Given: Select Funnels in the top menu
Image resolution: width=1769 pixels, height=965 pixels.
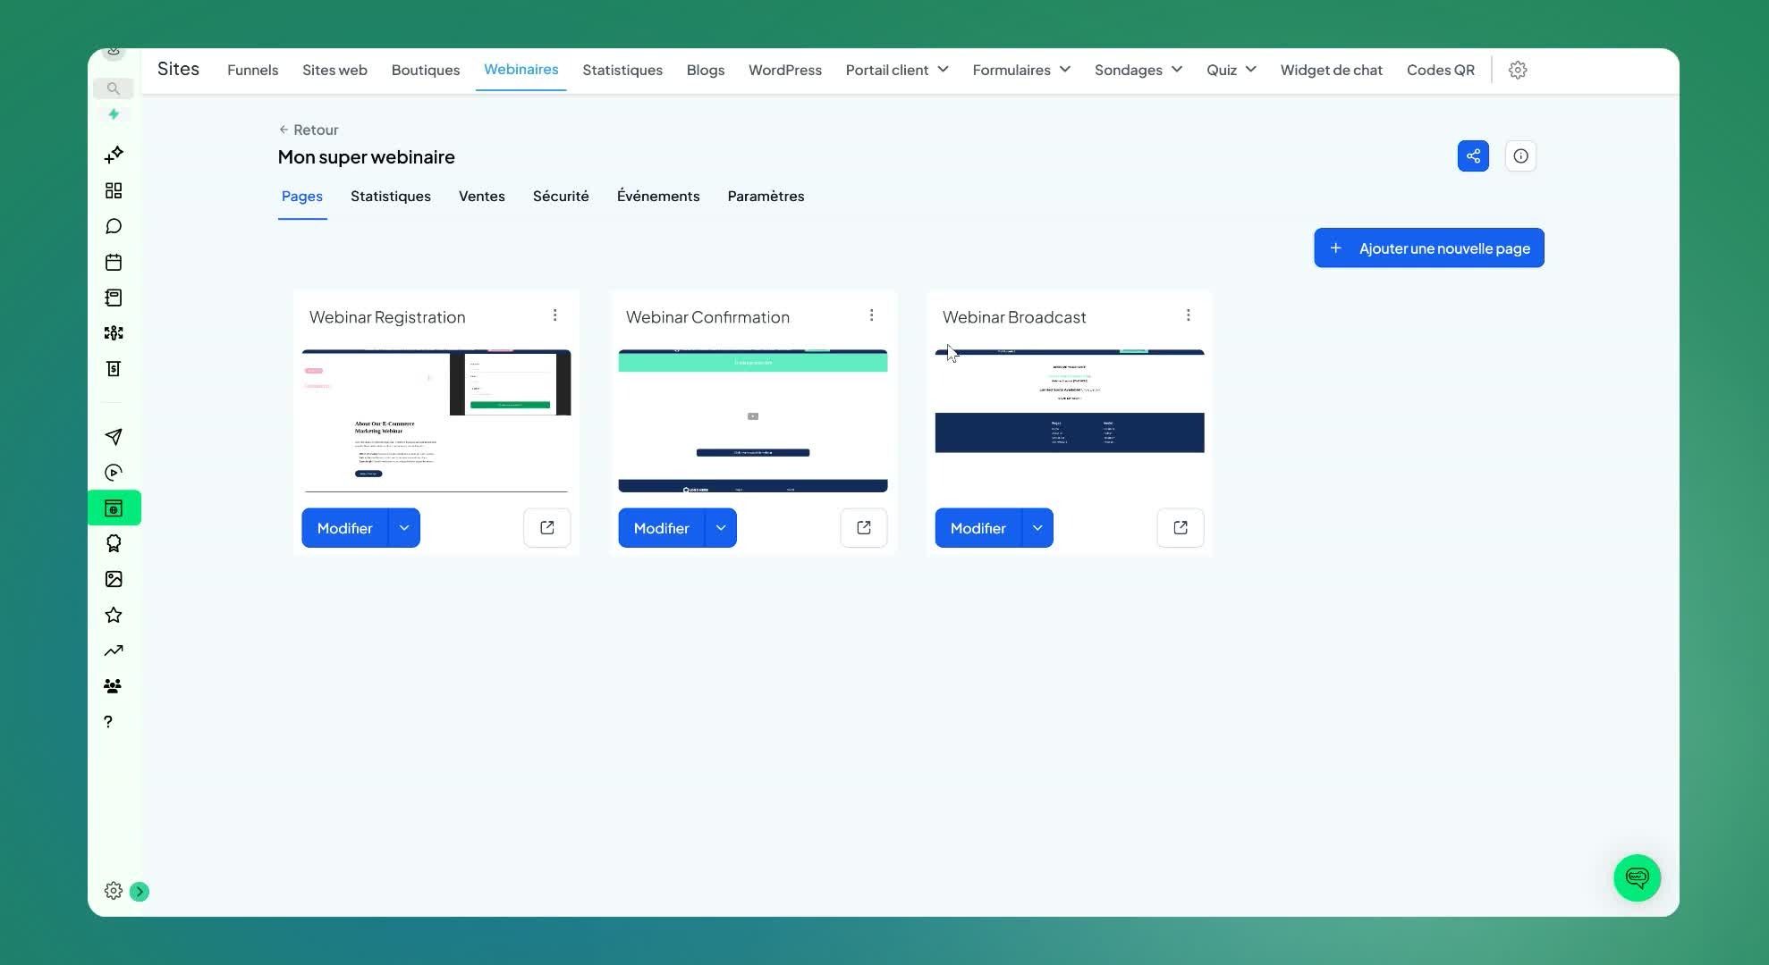Looking at the screenshot, I should point(252,70).
